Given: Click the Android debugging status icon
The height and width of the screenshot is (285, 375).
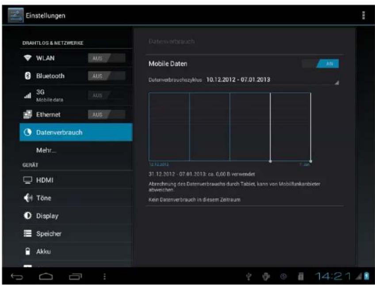Looking at the screenshot, I should click(x=266, y=277).
